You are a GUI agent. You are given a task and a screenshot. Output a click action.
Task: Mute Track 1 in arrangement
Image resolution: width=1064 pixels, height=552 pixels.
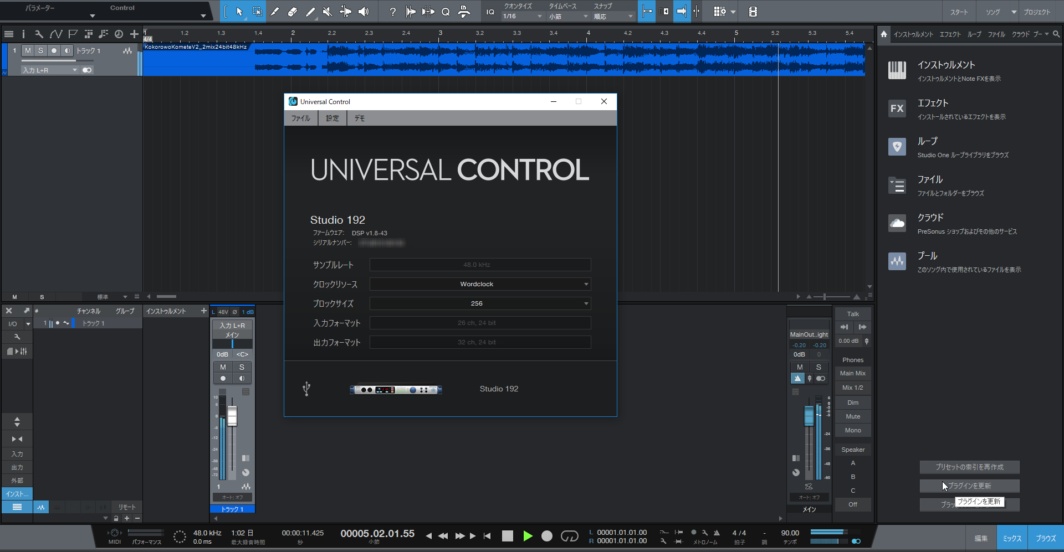pyautogui.click(x=28, y=51)
